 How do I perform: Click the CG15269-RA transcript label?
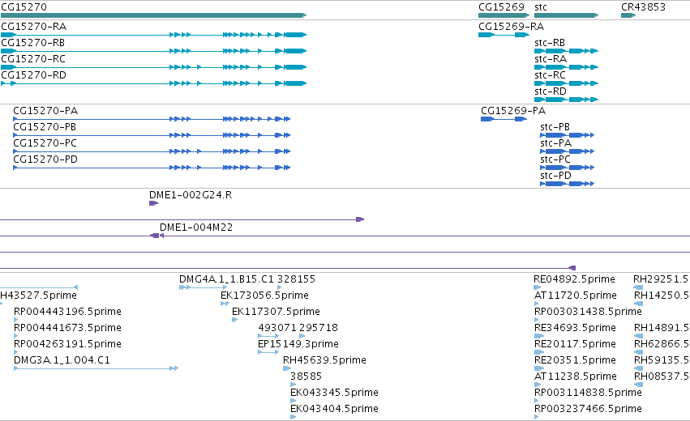point(511,27)
